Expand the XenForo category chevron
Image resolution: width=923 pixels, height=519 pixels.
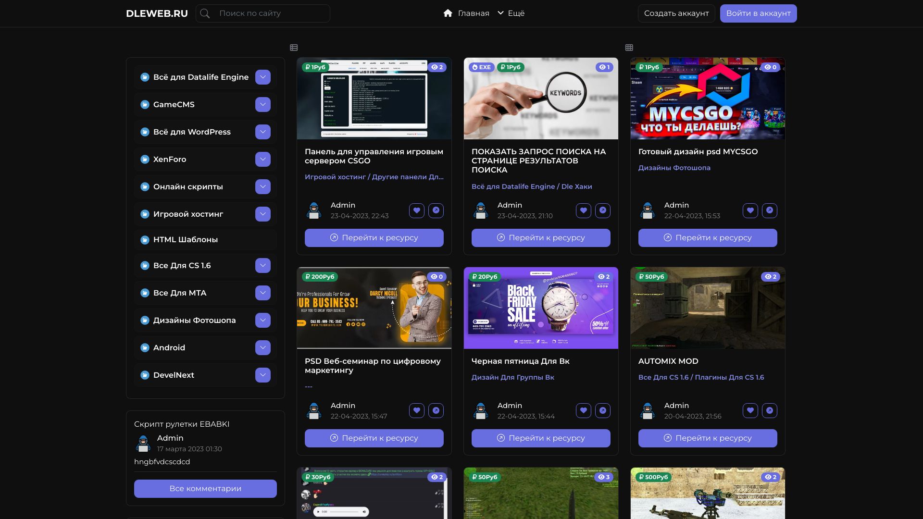pos(263,160)
